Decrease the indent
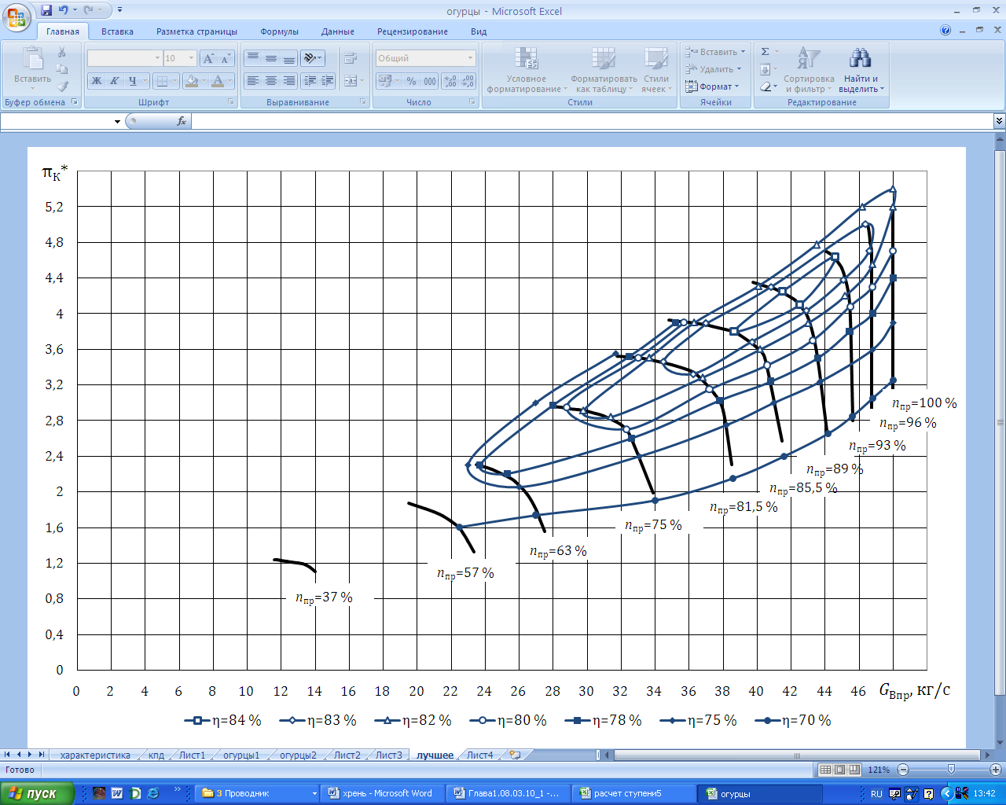Viewport: 1006px width, 805px height. coord(310,81)
